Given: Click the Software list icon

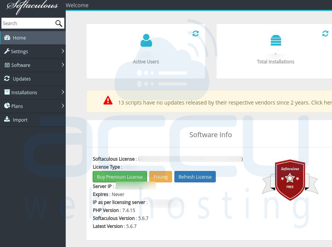Looking at the screenshot, I should (x=7, y=65).
